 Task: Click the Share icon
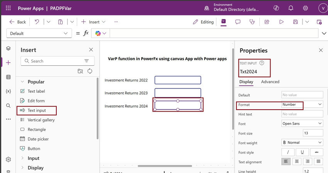point(267,22)
